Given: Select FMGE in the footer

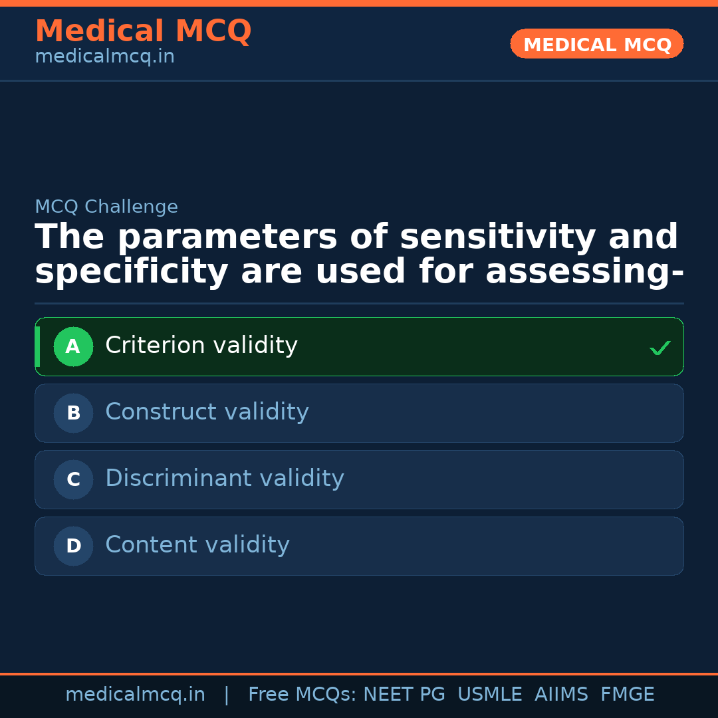Looking at the screenshot, I should (627, 695).
